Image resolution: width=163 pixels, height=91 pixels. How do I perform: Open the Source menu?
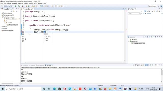tap(9, 4)
